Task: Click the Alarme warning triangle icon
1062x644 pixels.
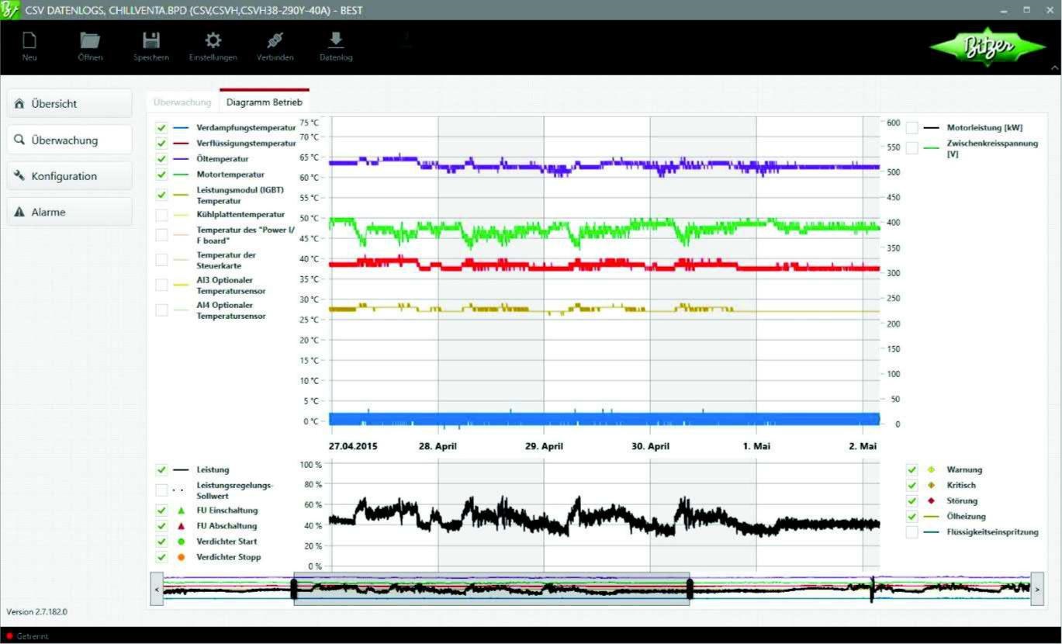Action: pos(19,213)
